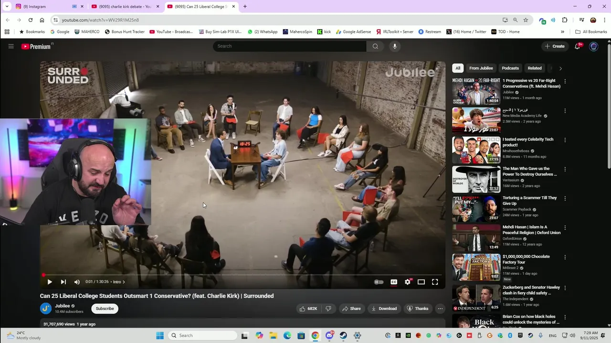
Task: Open the Jubilee channel avatar
Action: click(46, 309)
